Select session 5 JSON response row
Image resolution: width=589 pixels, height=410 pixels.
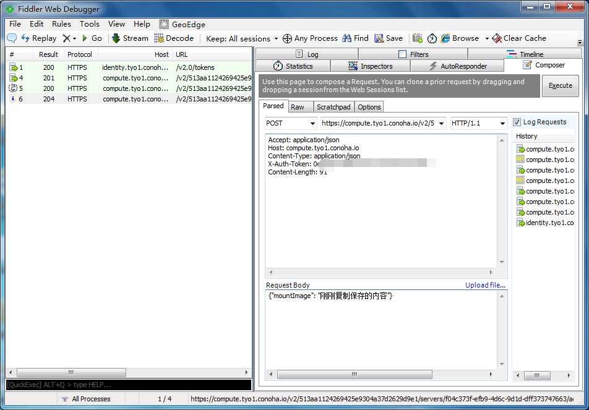click(129, 88)
